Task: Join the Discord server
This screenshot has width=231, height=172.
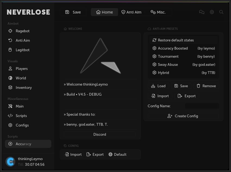Action: (x=100, y=134)
